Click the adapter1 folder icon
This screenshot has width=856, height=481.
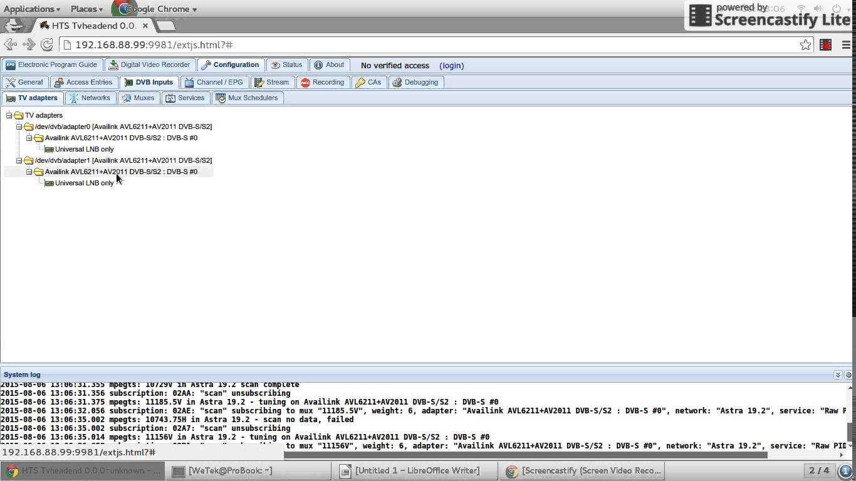coord(29,160)
